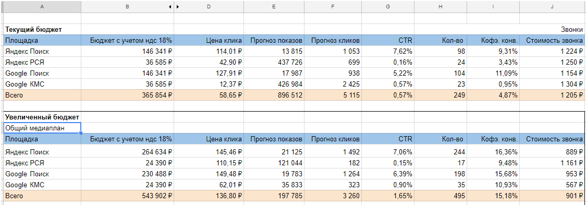Click the CTR value 5,22%
Screen dimensions: 586x205
388,74
